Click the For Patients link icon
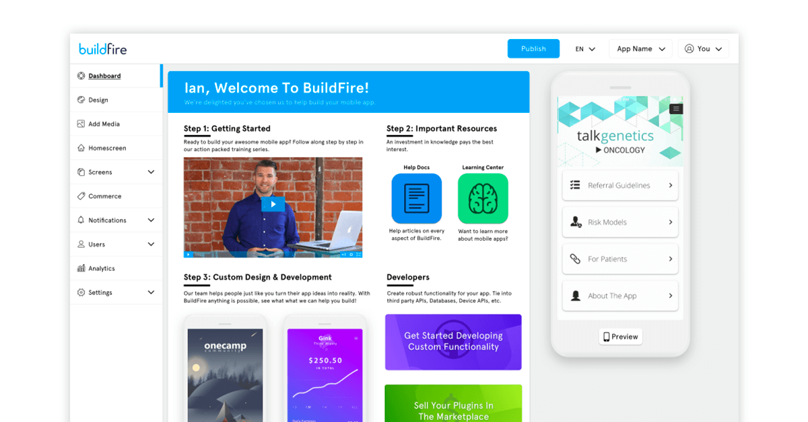Viewport: 808px width, 422px height. pos(575,259)
